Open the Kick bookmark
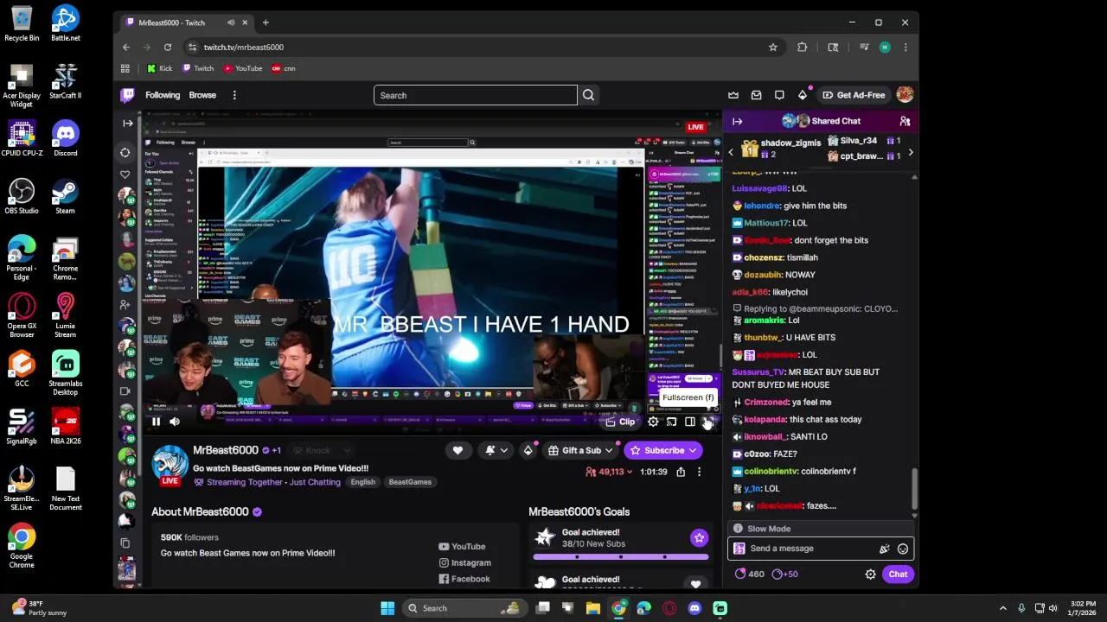This screenshot has width=1107, height=622. 159,68
